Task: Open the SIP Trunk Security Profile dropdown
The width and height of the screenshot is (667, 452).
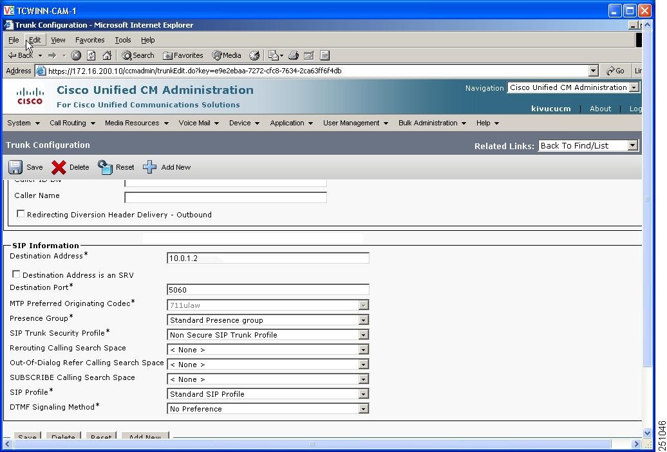Action: (x=268, y=335)
